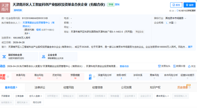Select the 合伙人信息 3 sub-tab
Image resolution: width=197 pixels, height=109 pixels.
click(35, 96)
